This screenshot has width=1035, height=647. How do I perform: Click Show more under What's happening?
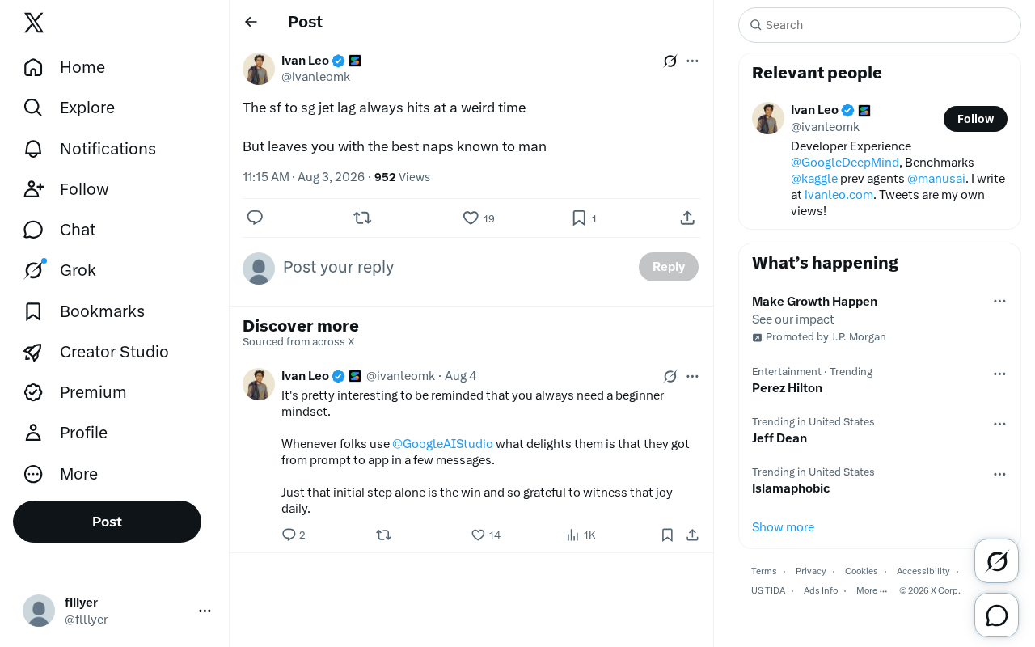783,527
